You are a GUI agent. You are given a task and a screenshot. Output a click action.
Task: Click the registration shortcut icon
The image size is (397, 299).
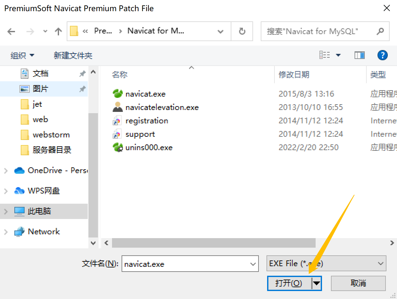tap(117, 121)
